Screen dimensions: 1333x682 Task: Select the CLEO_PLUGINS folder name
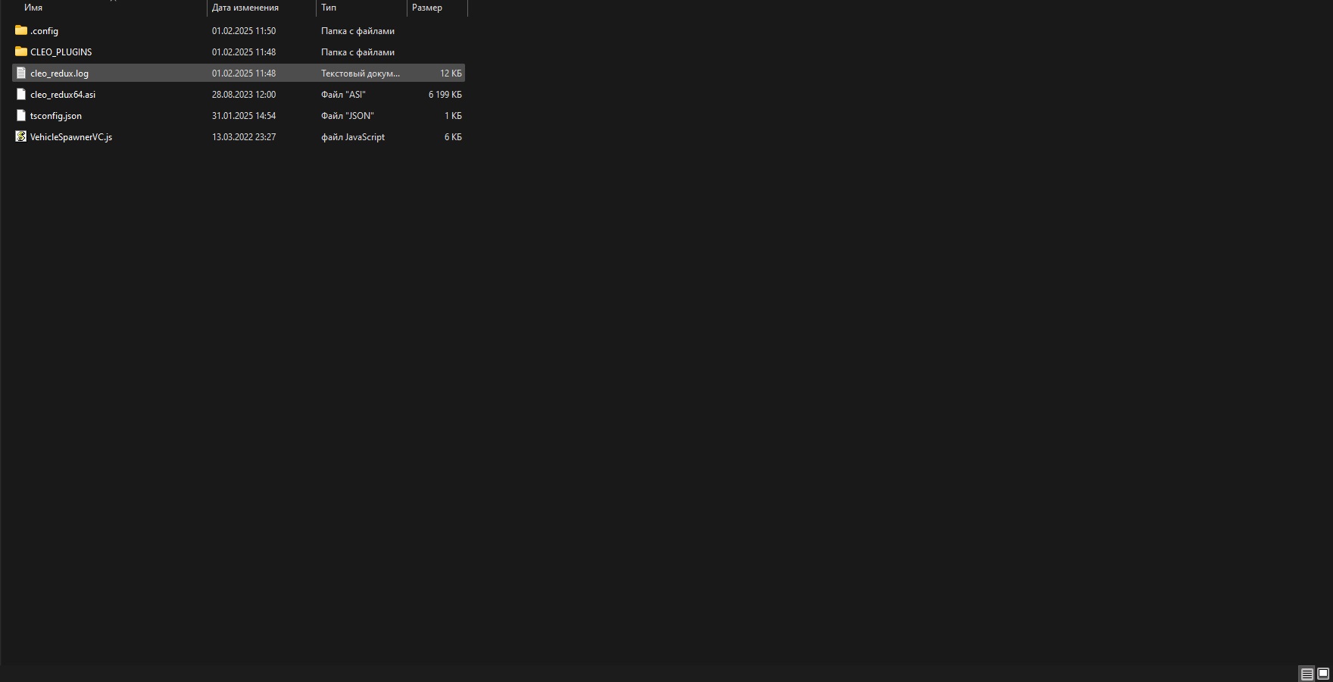[61, 52]
